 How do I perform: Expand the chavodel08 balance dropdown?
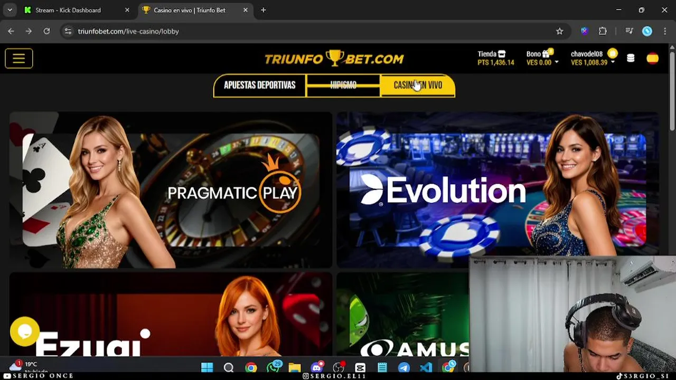click(x=613, y=62)
